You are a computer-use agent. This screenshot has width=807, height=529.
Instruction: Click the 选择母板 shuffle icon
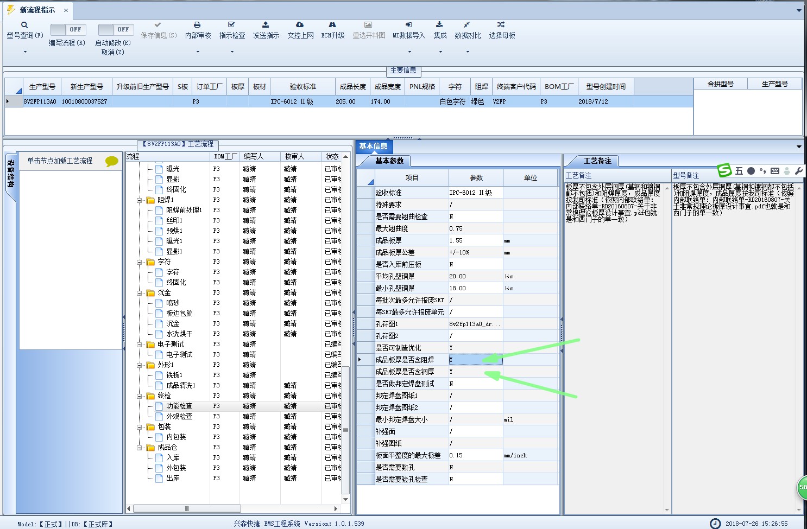tap(501, 25)
